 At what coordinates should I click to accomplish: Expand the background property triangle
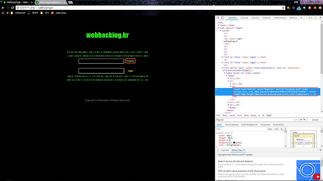pyautogui.click(x=232, y=142)
